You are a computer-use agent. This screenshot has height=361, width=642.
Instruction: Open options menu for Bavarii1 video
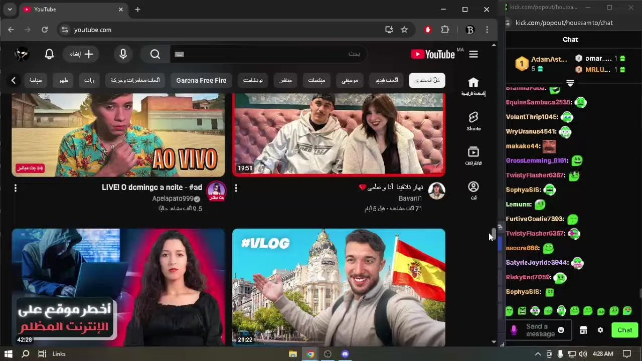point(236,188)
